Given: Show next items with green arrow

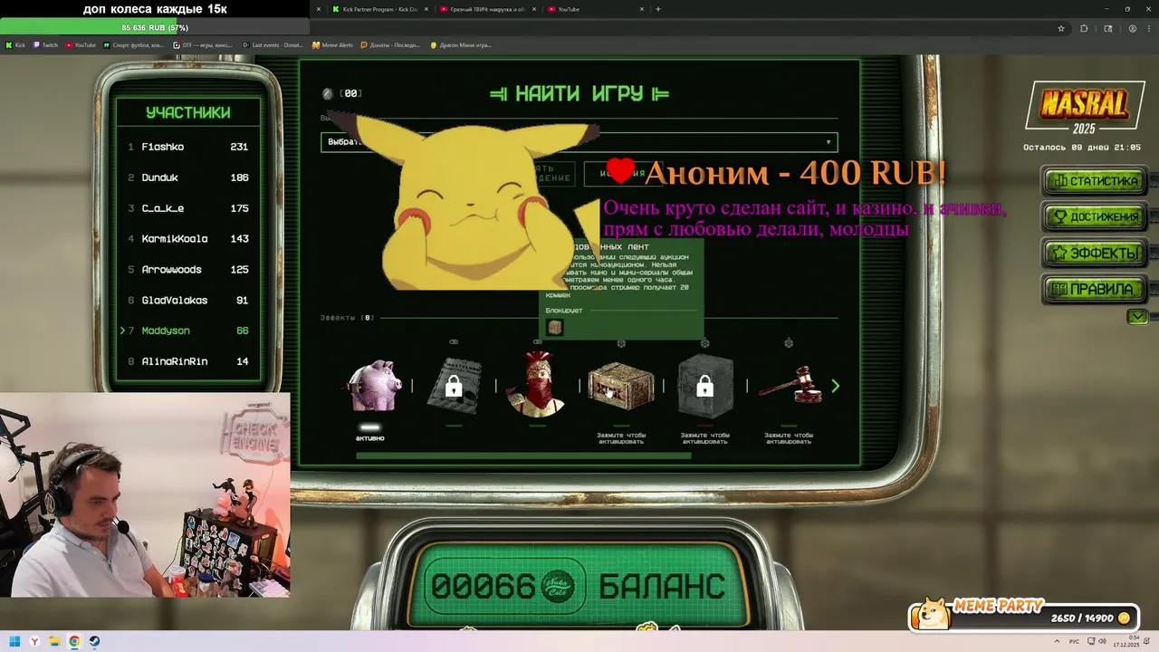Looking at the screenshot, I should (x=835, y=387).
